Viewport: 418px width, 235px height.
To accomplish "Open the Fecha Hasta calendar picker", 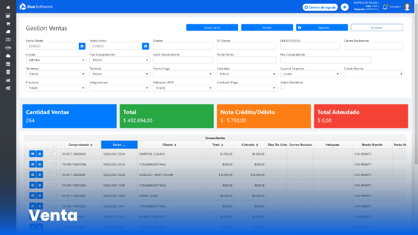I will 146,46.
